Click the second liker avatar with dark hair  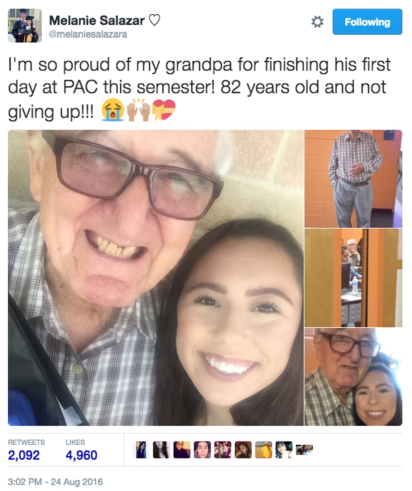[x=161, y=450]
